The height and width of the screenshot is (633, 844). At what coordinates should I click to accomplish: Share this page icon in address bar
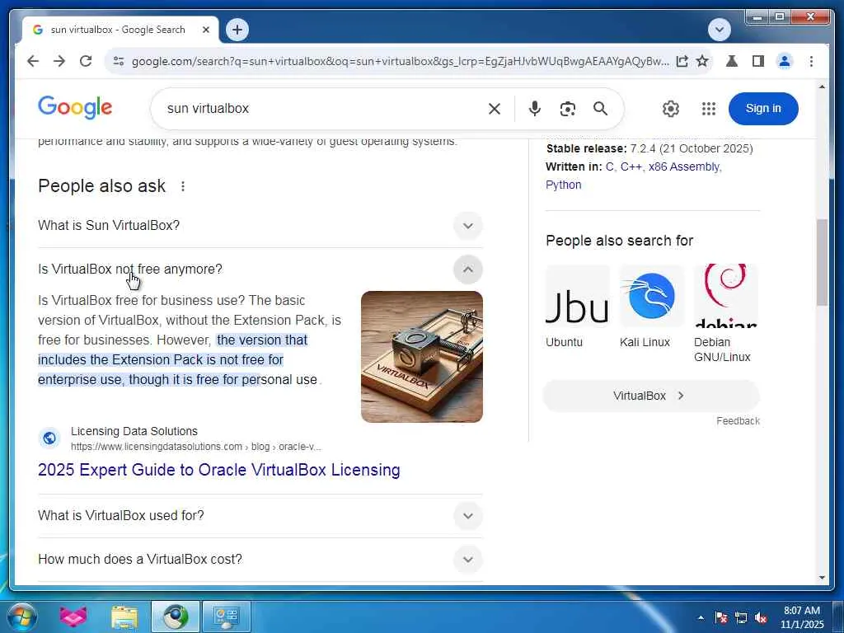coord(682,61)
